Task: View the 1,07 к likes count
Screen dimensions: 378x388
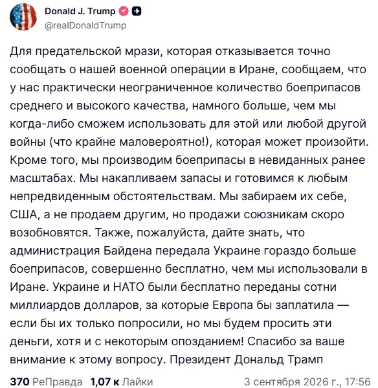Action: pos(105,382)
